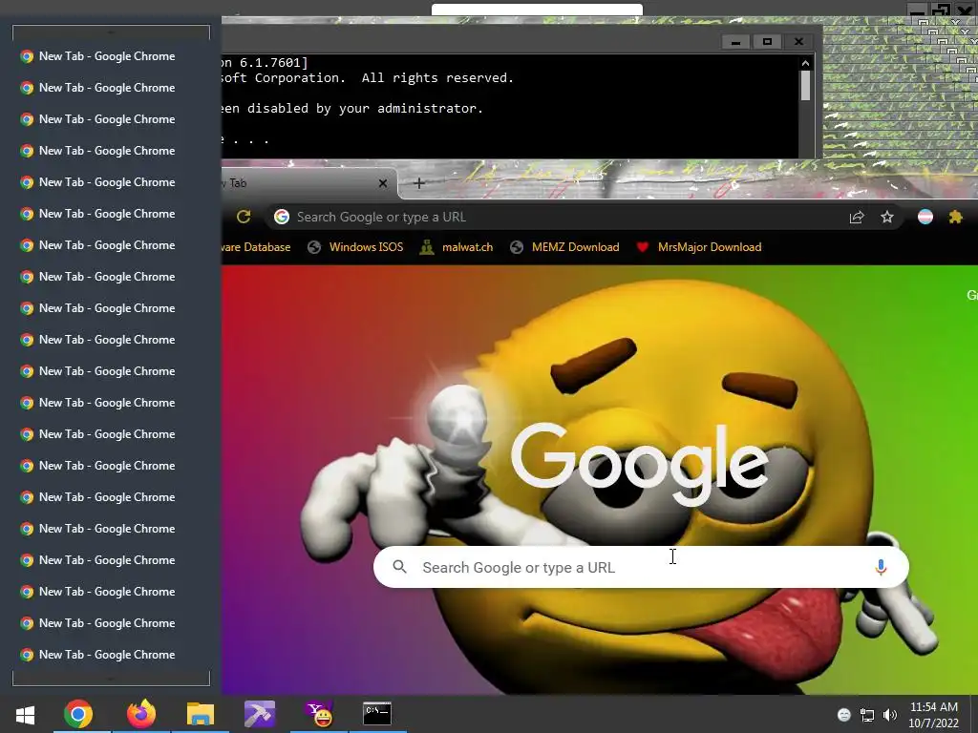Screen dimensions: 978x733
Task: Click the share icon in Chrome's address bar
Action: 857,217
